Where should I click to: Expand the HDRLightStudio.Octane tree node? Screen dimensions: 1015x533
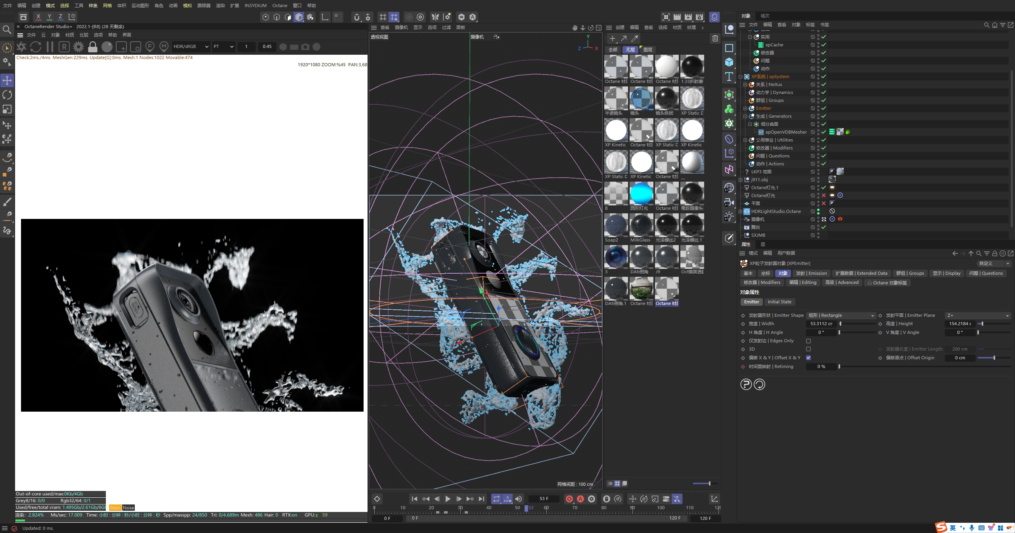(x=740, y=212)
